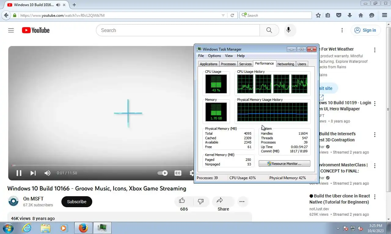Open a new Firefox tab
Viewport: 391px width, 234px height.
pyautogui.click(x=74, y=5)
